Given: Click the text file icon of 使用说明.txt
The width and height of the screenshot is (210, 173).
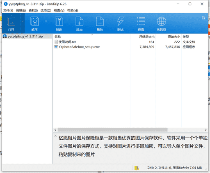Looking at the screenshot, I should pos(56,42).
